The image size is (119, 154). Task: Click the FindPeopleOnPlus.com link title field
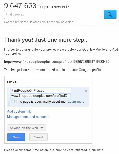coord(41,90)
